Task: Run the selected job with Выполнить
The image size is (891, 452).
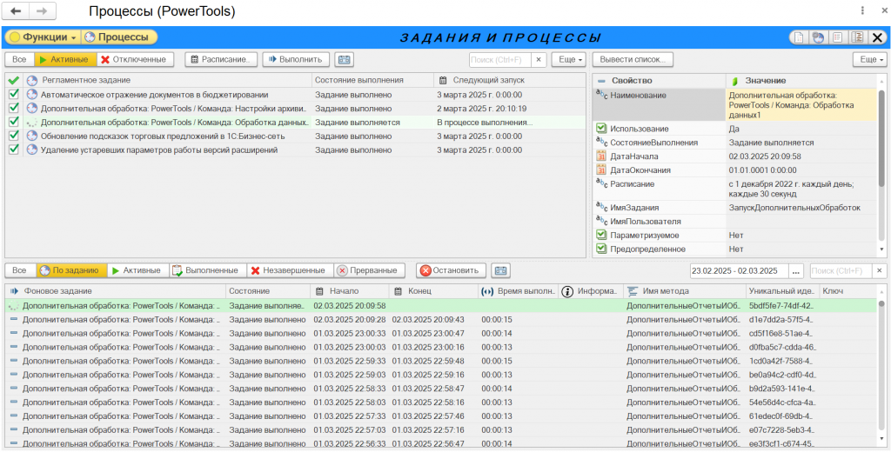Action: [296, 59]
